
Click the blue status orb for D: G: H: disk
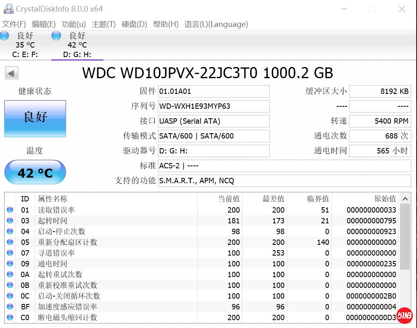[x=56, y=36]
